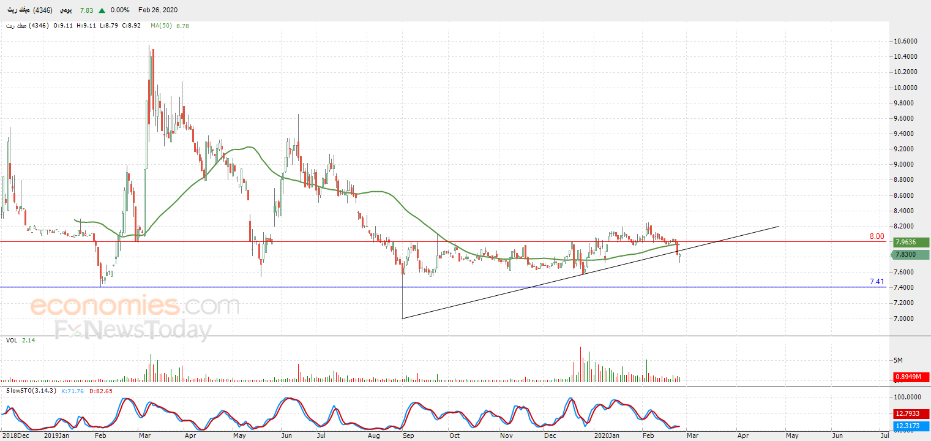The image size is (931, 441).
Task: Select the '7.8300' last price tag
Action: pyautogui.click(x=911, y=254)
